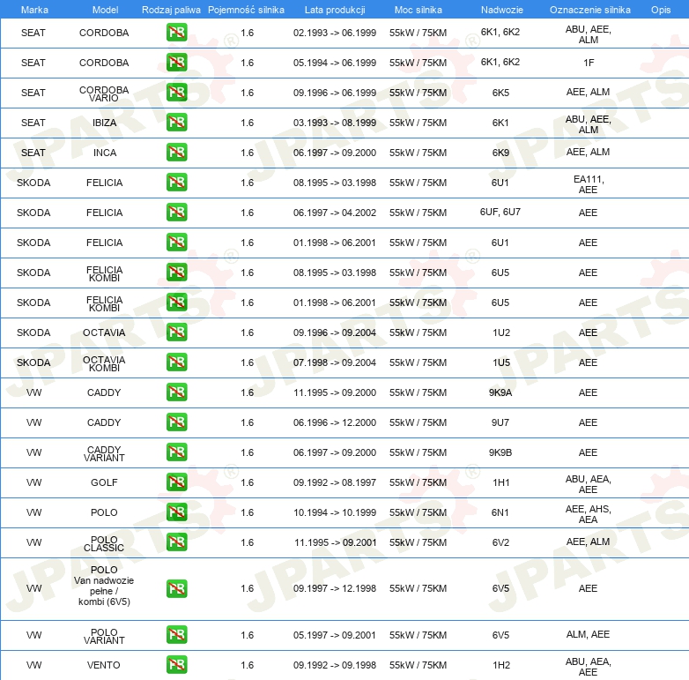Click the body code 1U2

pyautogui.click(x=501, y=333)
